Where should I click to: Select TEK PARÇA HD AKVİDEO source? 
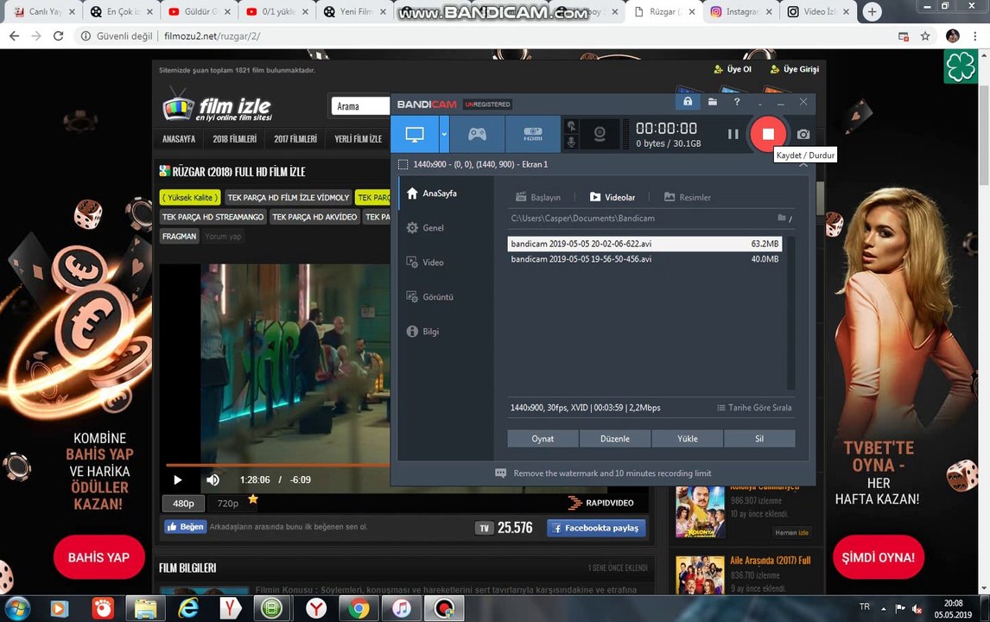pos(314,217)
